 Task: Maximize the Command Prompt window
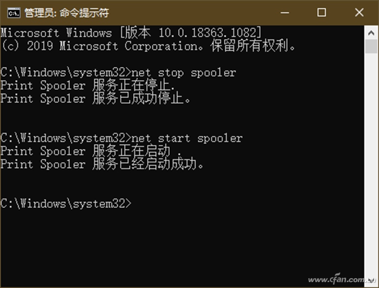coord(322,13)
